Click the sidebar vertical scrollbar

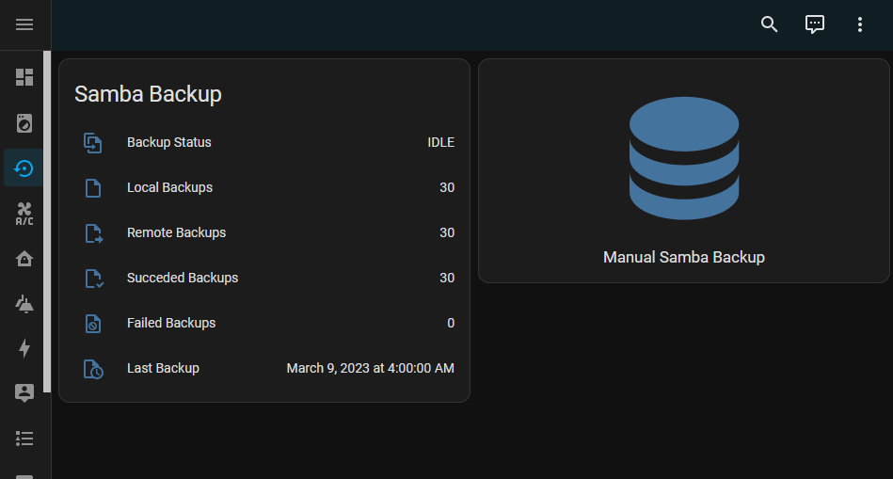click(x=47, y=226)
